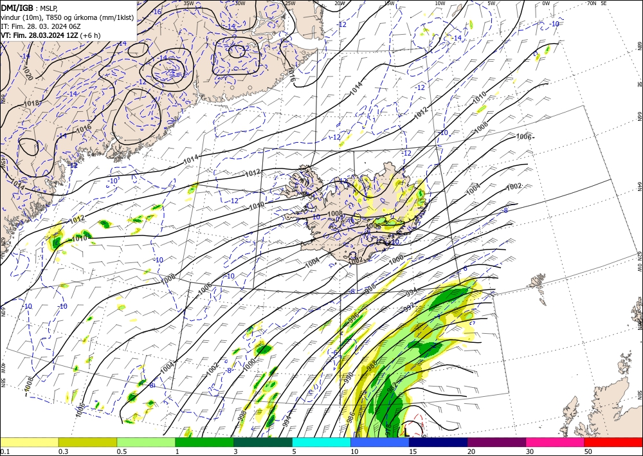Click the 978 isobar label

[x=388, y=430]
